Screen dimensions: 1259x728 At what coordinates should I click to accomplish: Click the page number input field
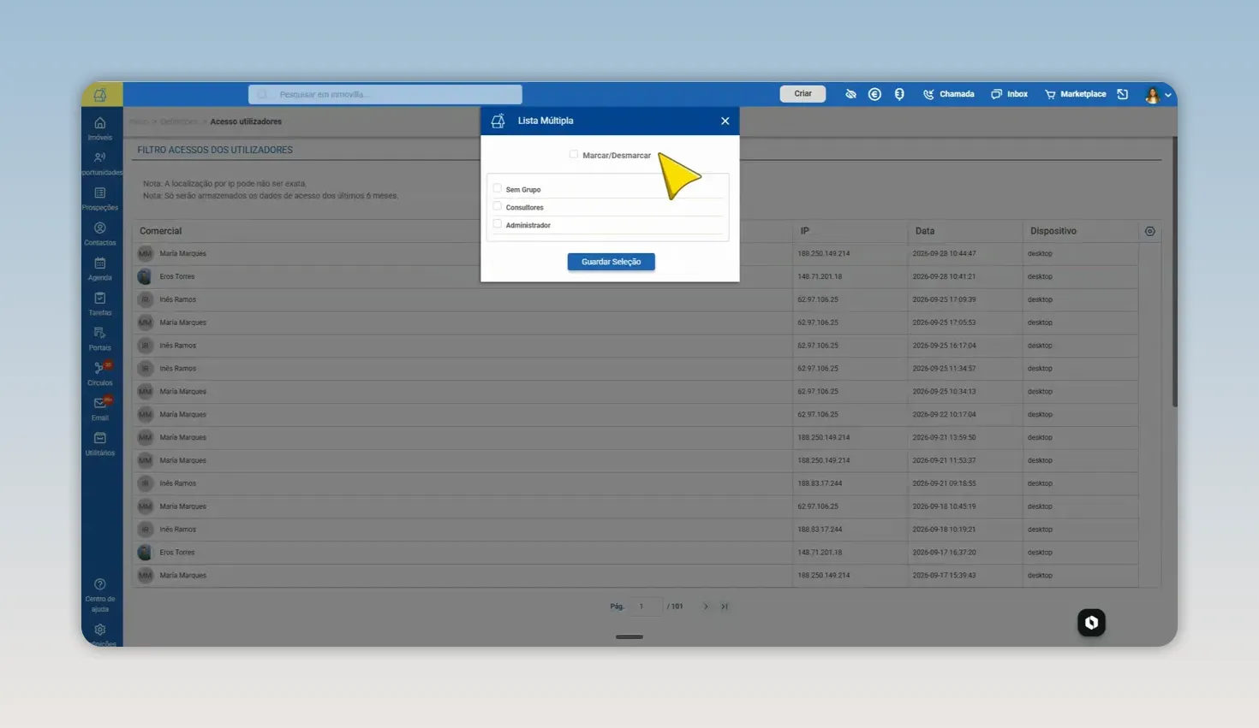(646, 607)
